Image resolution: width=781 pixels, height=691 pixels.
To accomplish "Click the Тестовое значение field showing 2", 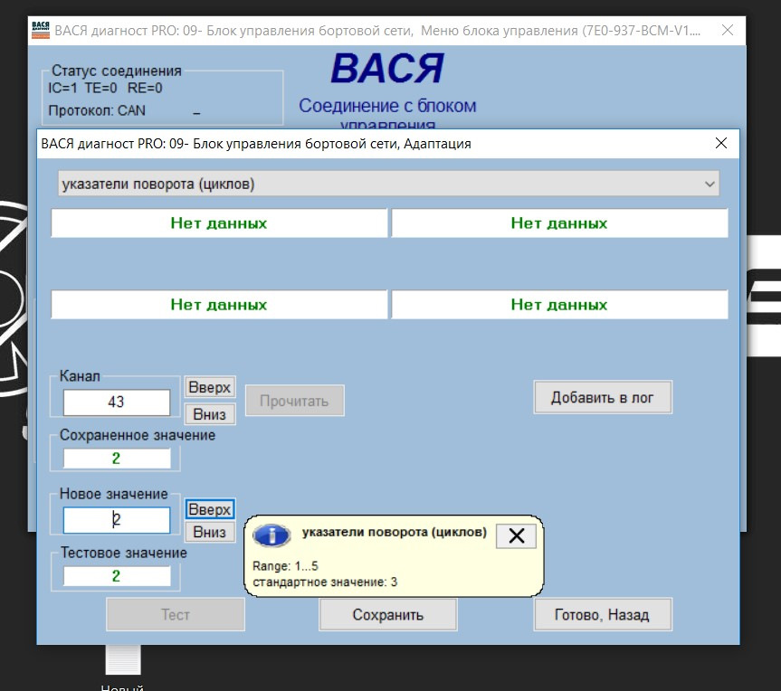I will (117, 576).
